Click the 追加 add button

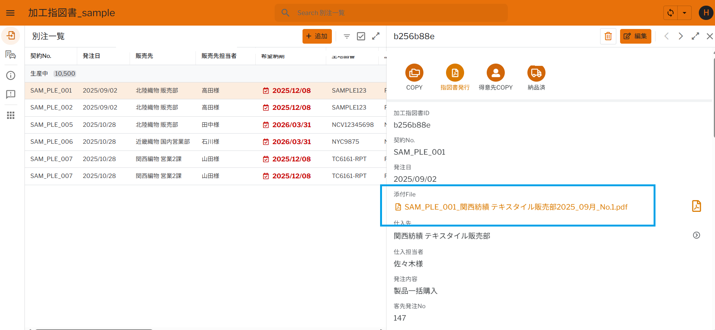pyautogui.click(x=317, y=36)
